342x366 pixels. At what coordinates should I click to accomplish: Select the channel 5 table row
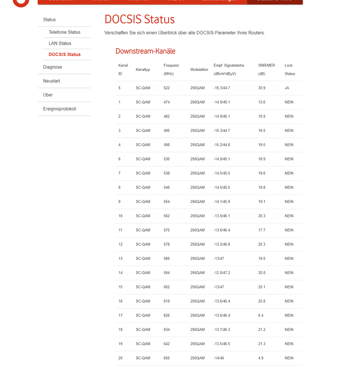point(209,88)
